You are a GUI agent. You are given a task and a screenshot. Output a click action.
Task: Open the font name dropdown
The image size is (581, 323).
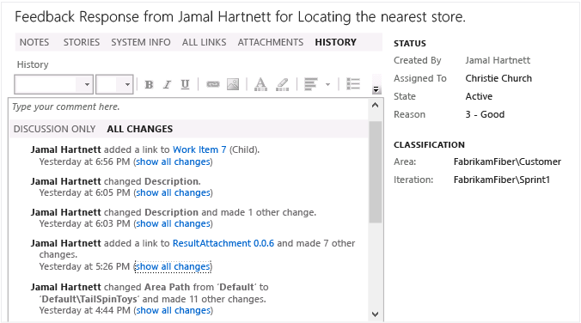[x=86, y=84]
